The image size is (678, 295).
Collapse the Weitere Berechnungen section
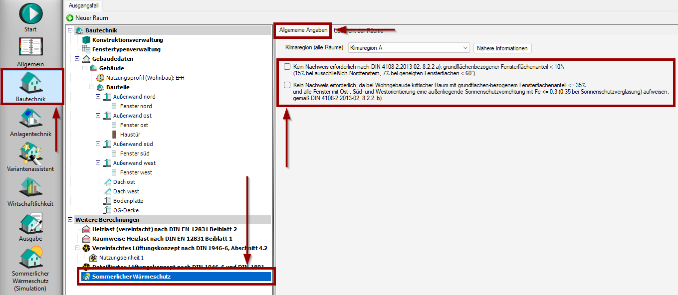70,220
